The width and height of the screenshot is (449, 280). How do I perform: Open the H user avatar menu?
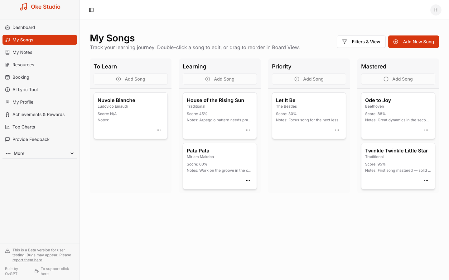436,10
